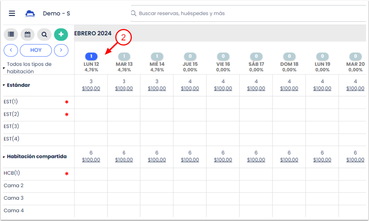Select the blue occupancy badge above LUN 12
Screen dimensions: 369x221
tap(91, 56)
